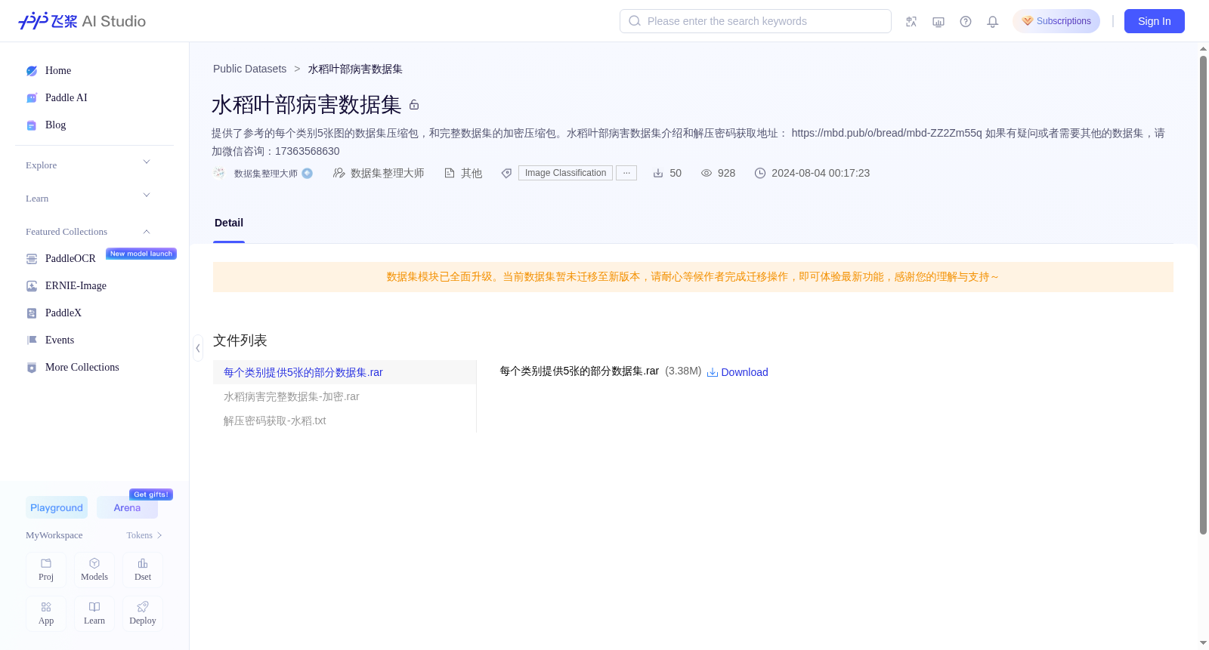Click the New model launch badge
The height and width of the screenshot is (650, 1209).
(x=141, y=254)
